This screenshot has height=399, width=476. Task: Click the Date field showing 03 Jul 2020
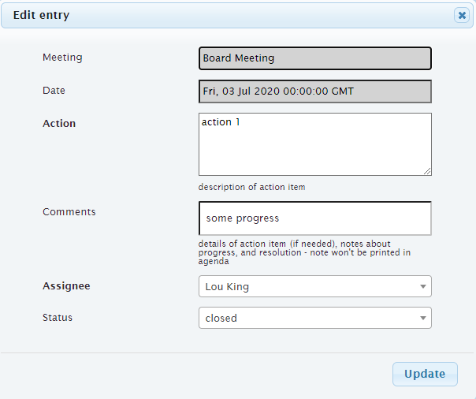coord(314,91)
